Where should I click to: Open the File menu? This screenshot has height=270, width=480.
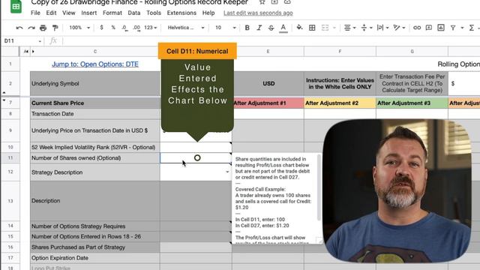coord(35,13)
